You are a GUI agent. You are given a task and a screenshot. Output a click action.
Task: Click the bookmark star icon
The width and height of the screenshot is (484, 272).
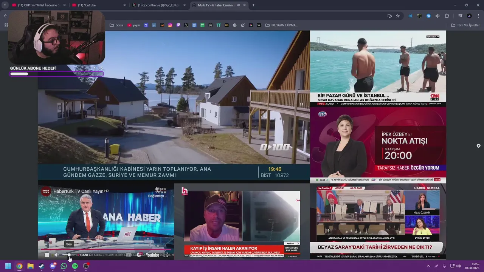coord(398,16)
